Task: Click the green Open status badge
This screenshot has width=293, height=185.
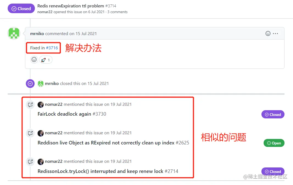Action: (274, 143)
